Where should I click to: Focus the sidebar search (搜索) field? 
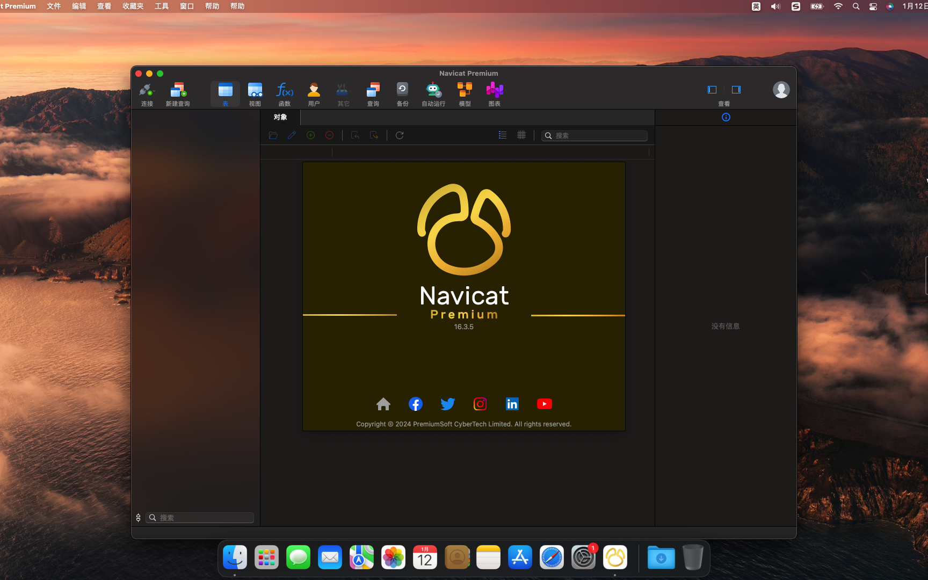[x=200, y=518]
